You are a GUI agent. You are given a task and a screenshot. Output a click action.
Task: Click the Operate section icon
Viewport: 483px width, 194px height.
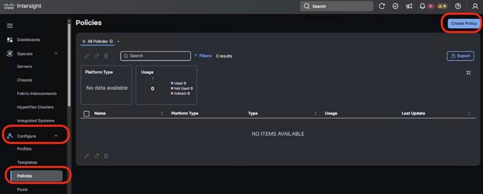pos(10,54)
